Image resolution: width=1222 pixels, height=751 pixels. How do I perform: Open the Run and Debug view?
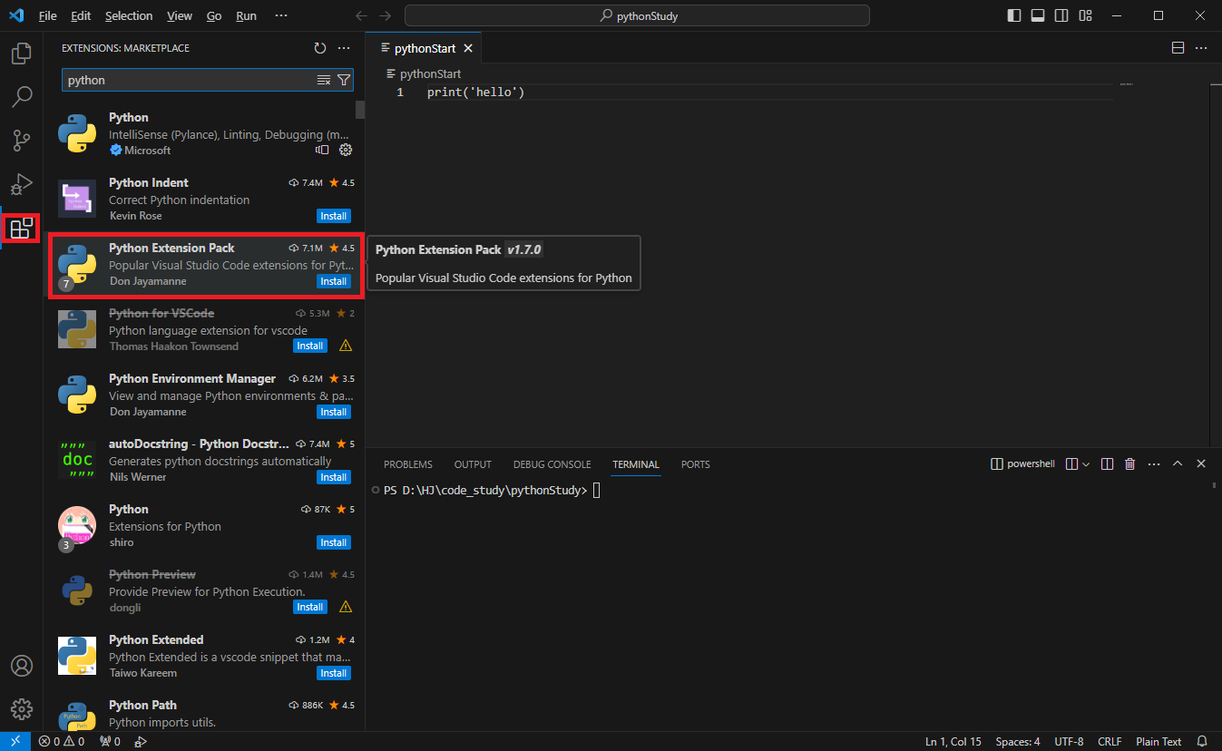click(x=21, y=184)
